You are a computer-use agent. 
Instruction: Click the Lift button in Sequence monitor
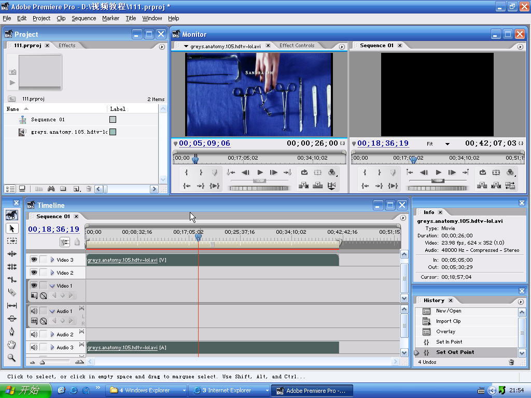point(482,185)
